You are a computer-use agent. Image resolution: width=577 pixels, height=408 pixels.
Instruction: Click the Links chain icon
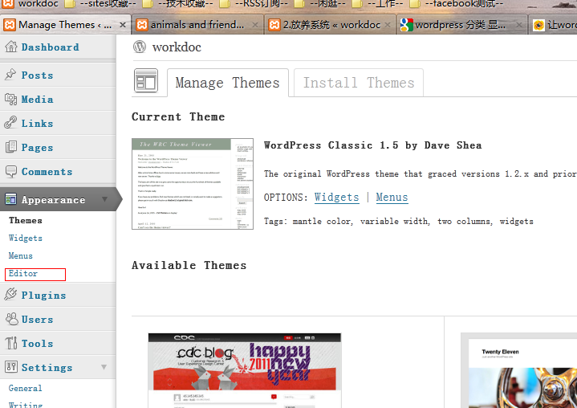(x=10, y=123)
